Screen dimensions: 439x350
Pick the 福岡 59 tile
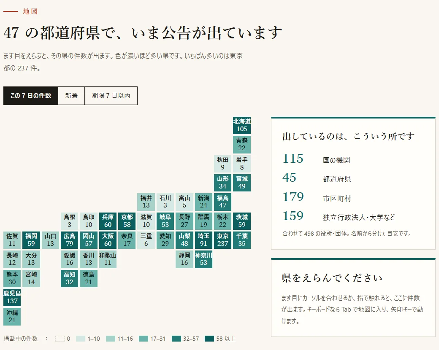tap(31, 240)
